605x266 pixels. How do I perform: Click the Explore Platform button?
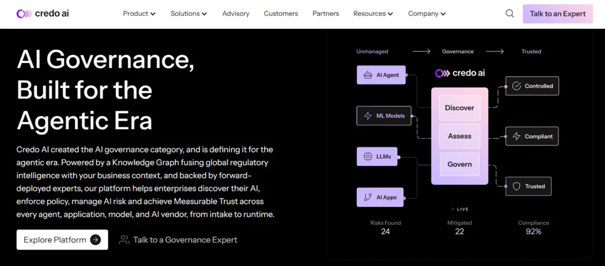coord(62,240)
